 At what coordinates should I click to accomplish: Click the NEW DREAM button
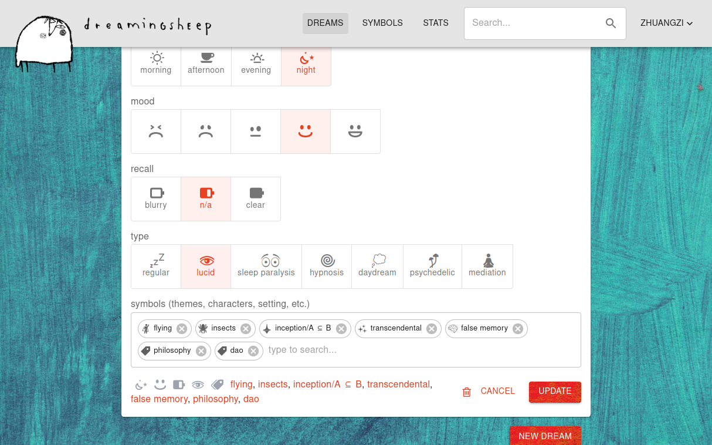tap(545, 436)
